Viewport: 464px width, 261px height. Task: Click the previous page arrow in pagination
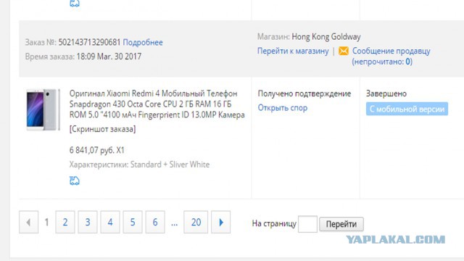(x=29, y=222)
